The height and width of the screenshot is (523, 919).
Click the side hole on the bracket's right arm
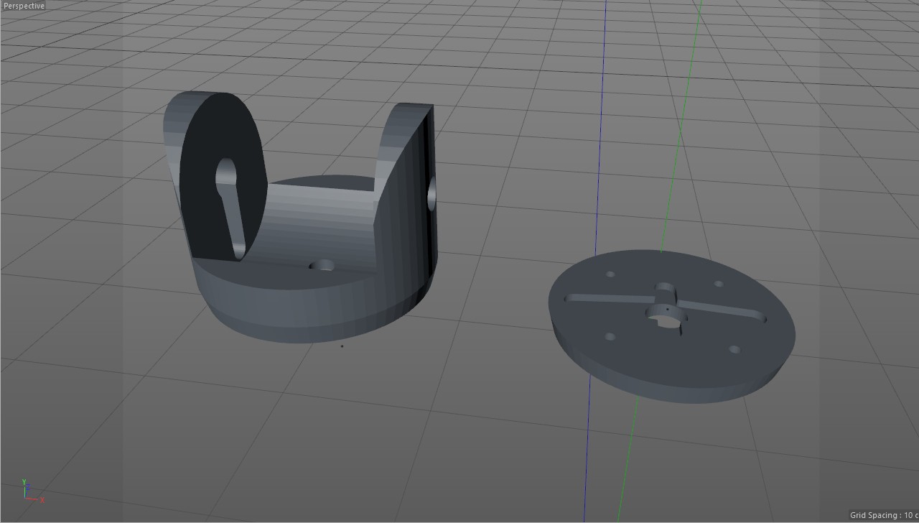coord(431,194)
